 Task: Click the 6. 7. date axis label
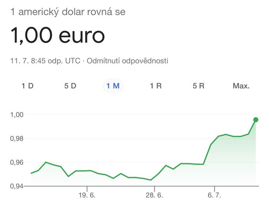tap(214, 195)
